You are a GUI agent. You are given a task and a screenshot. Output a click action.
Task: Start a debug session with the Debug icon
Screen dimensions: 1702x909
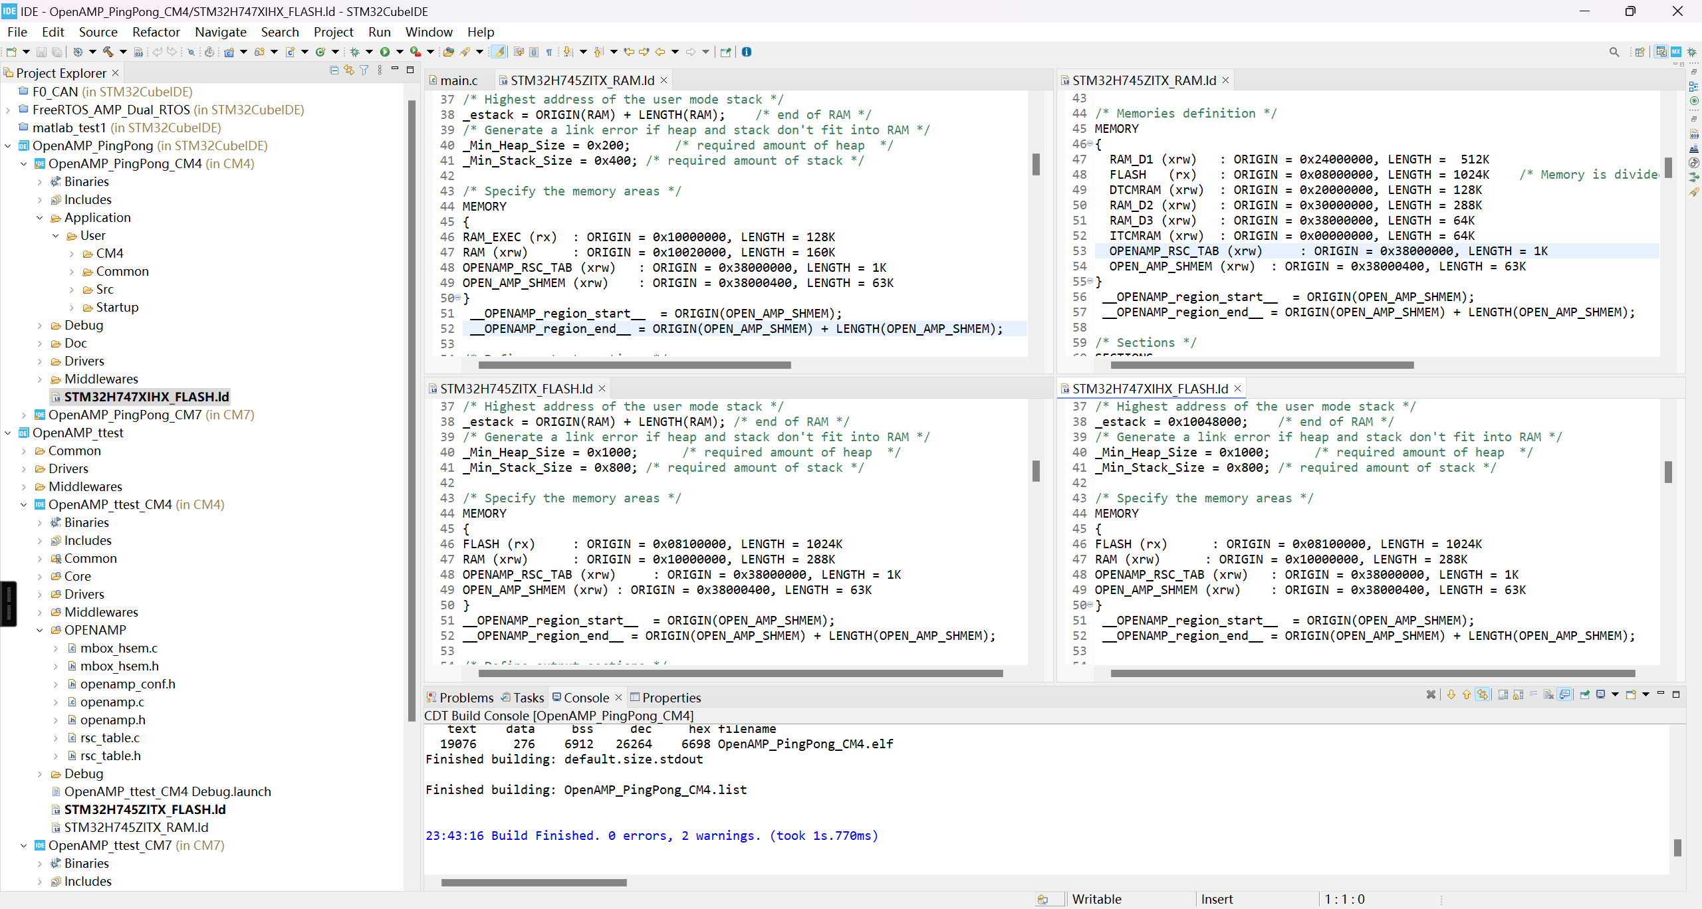(355, 52)
